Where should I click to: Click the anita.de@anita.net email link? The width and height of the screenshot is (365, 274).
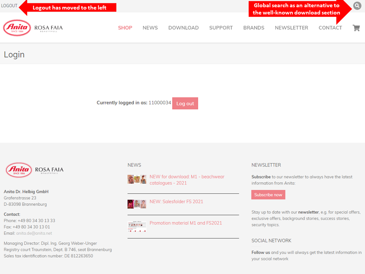34,233
